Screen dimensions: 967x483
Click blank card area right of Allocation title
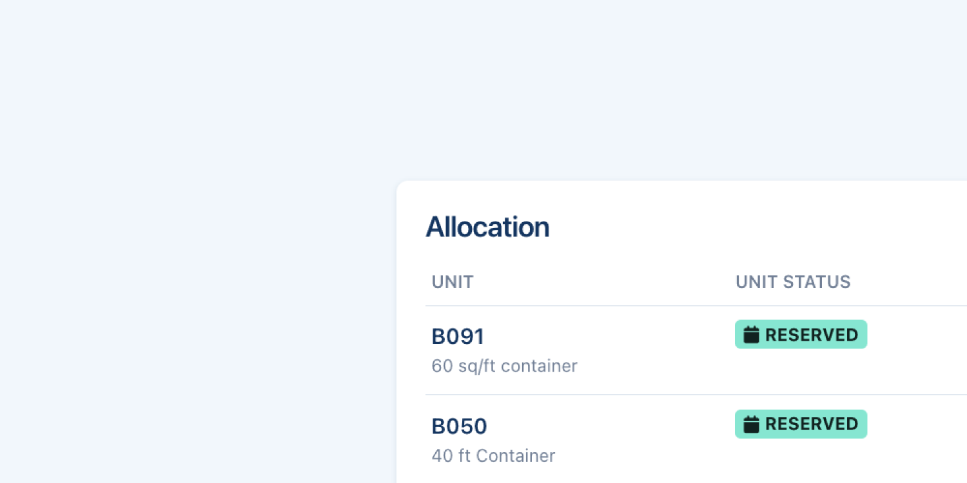pyautogui.click(x=741, y=227)
